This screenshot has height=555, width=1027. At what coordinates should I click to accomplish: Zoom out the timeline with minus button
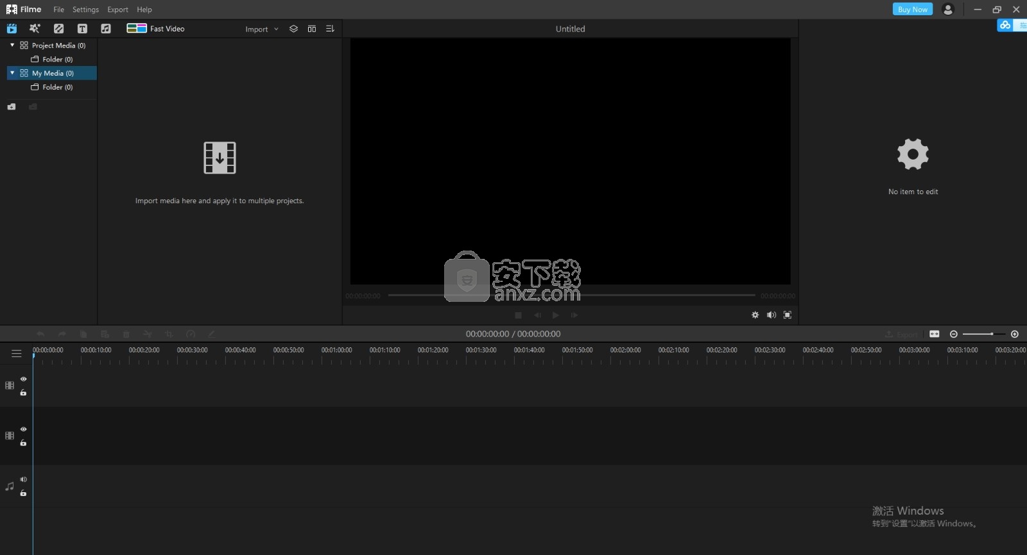[954, 334]
